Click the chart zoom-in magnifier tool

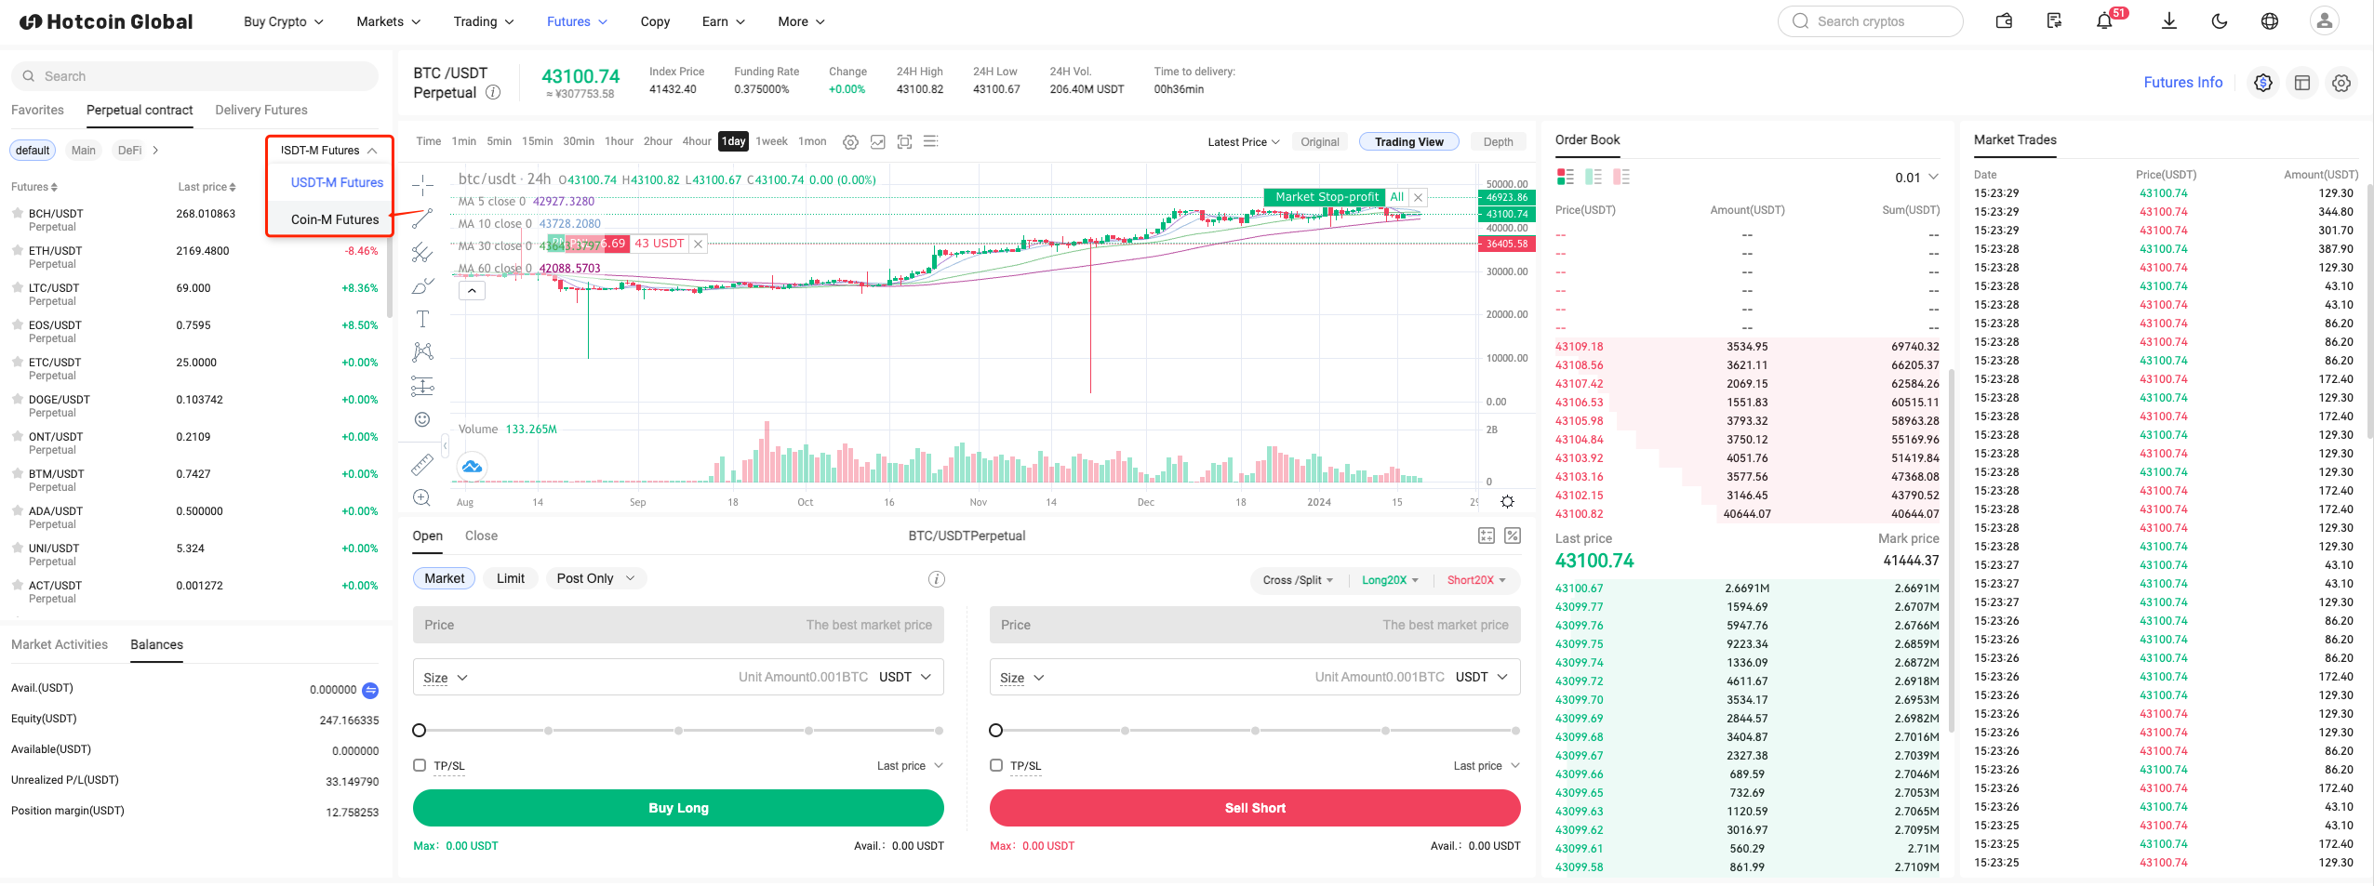pos(422,497)
